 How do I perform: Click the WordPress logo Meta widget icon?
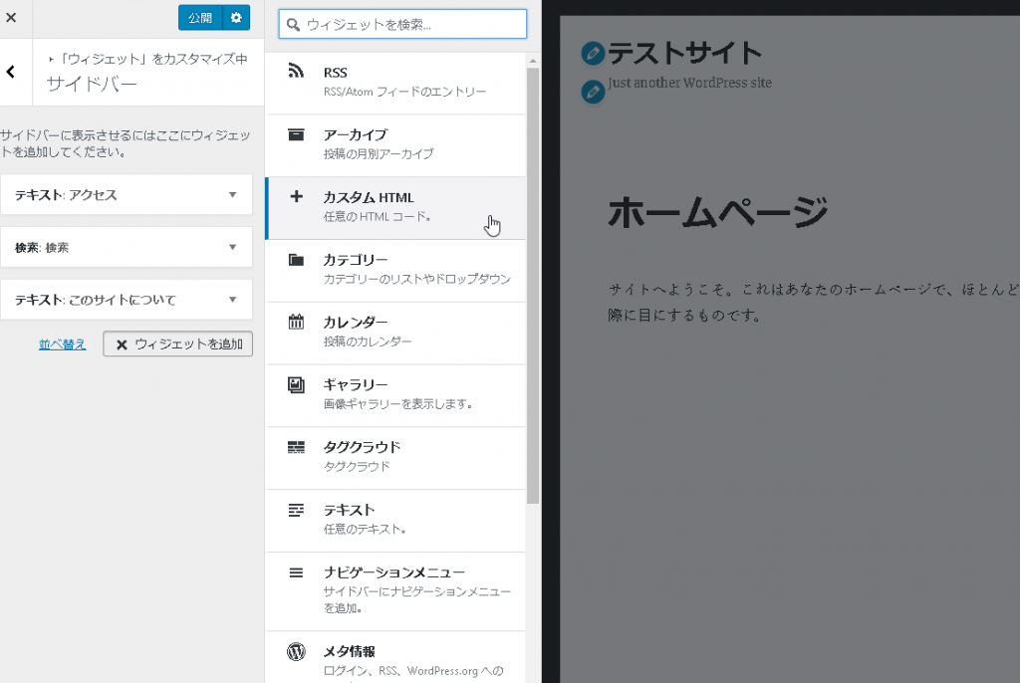click(295, 651)
